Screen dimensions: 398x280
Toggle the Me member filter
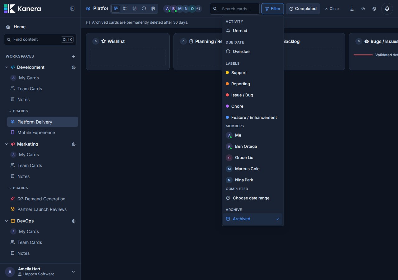(252, 135)
